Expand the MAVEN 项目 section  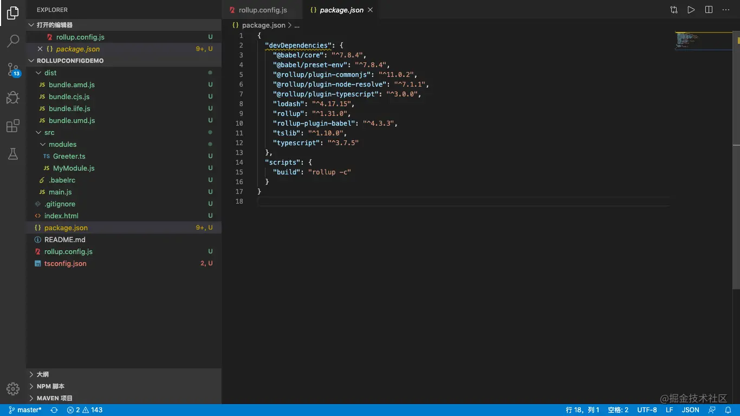pyautogui.click(x=124, y=398)
